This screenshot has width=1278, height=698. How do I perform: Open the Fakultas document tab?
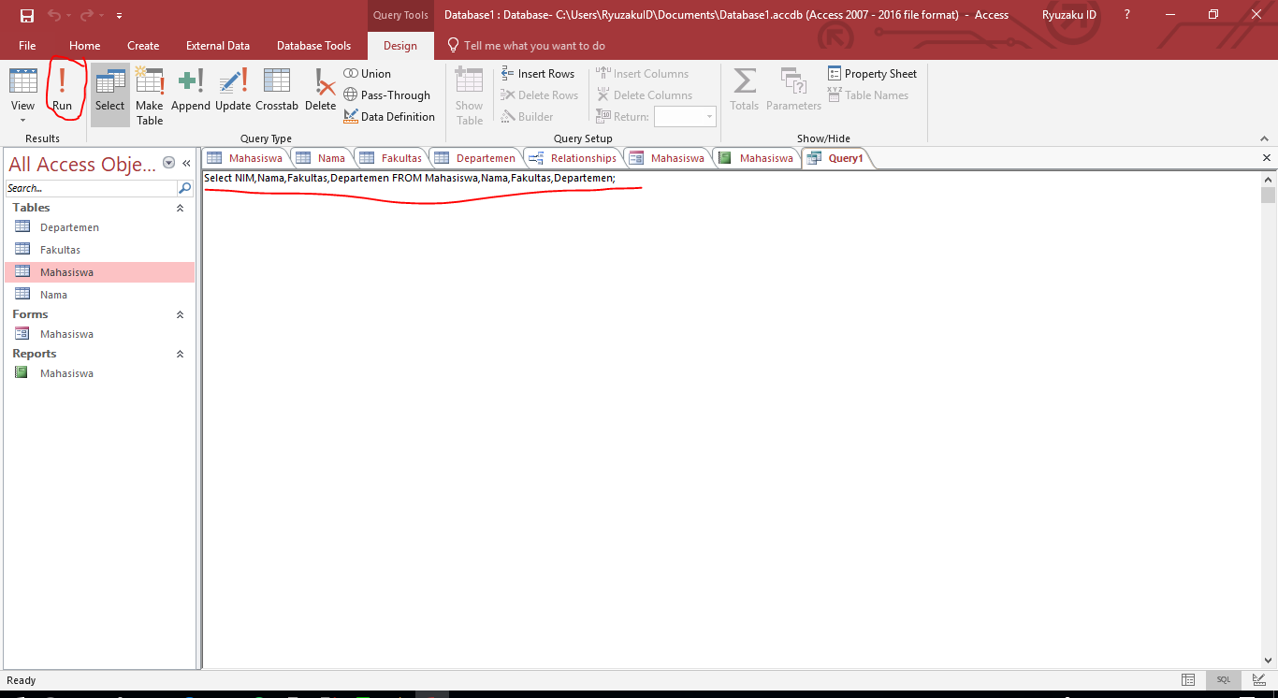coord(391,158)
